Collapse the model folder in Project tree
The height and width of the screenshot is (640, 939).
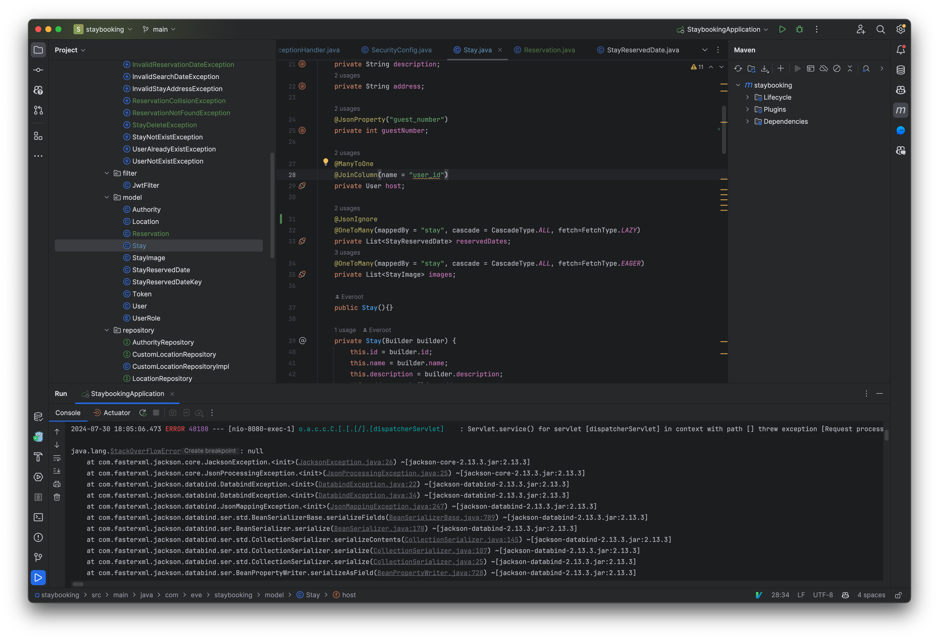click(x=107, y=197)
